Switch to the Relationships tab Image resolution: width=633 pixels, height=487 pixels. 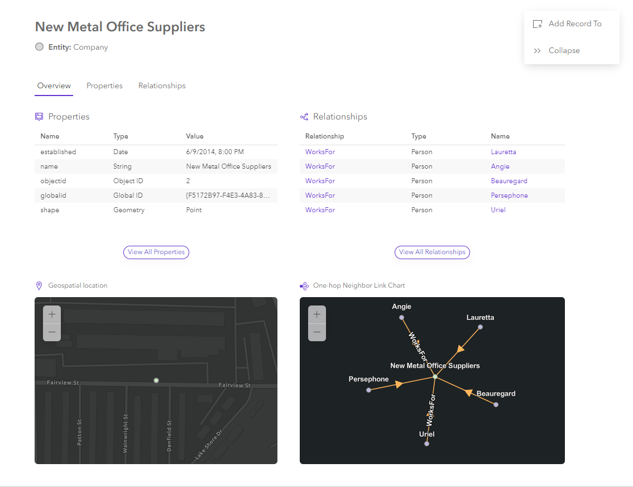coord(161,85)
